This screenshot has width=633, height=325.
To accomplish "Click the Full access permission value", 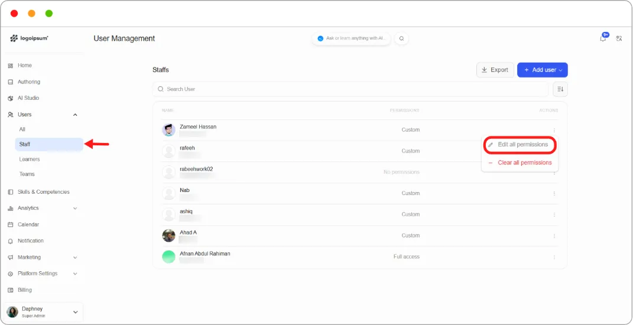I will click(407, 257).
